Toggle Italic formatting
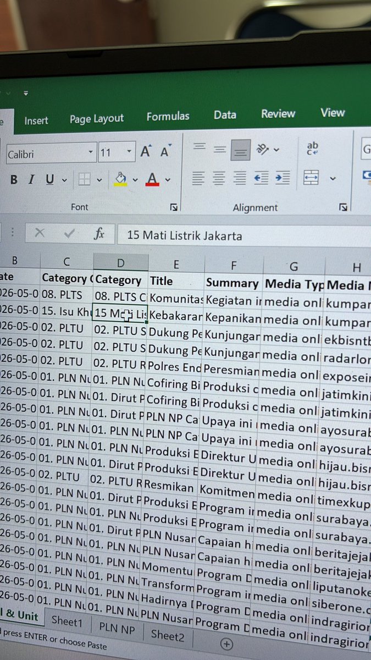Screen dimensions: 371x660 [x=31, y=180]
